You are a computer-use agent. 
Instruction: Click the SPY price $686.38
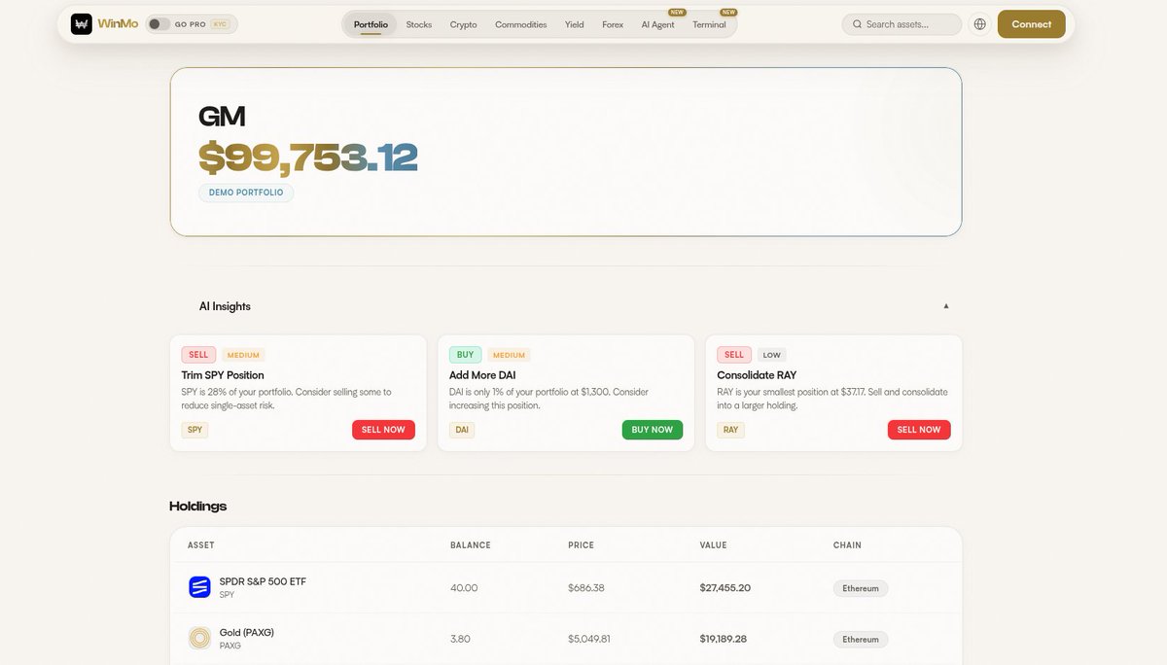coord(585,588)
